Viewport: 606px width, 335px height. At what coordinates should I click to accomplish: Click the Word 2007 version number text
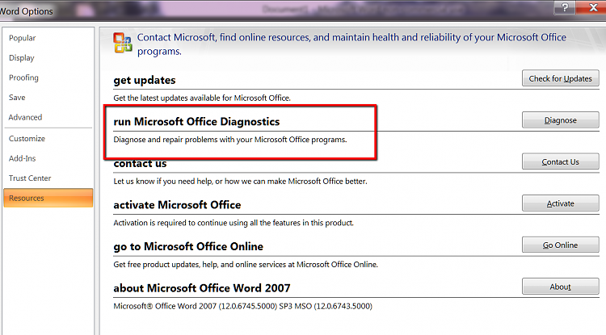tap(242, 306)
